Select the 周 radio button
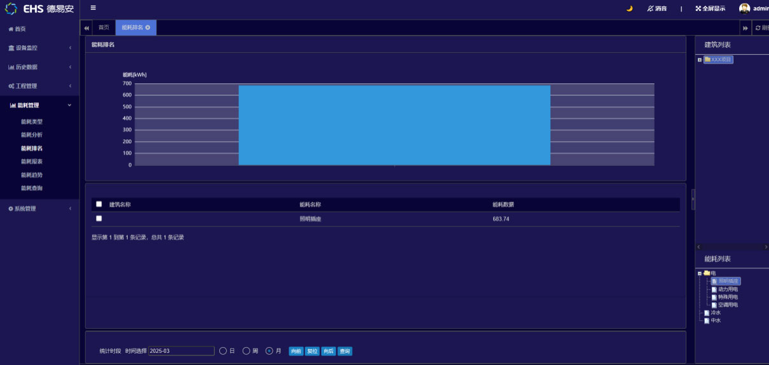This screenshot has height=365, width=769. coord(246,351)
